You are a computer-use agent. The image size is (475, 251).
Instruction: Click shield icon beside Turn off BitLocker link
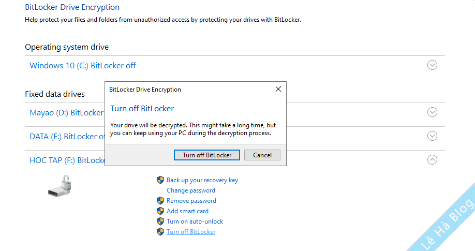pos(160,232)
